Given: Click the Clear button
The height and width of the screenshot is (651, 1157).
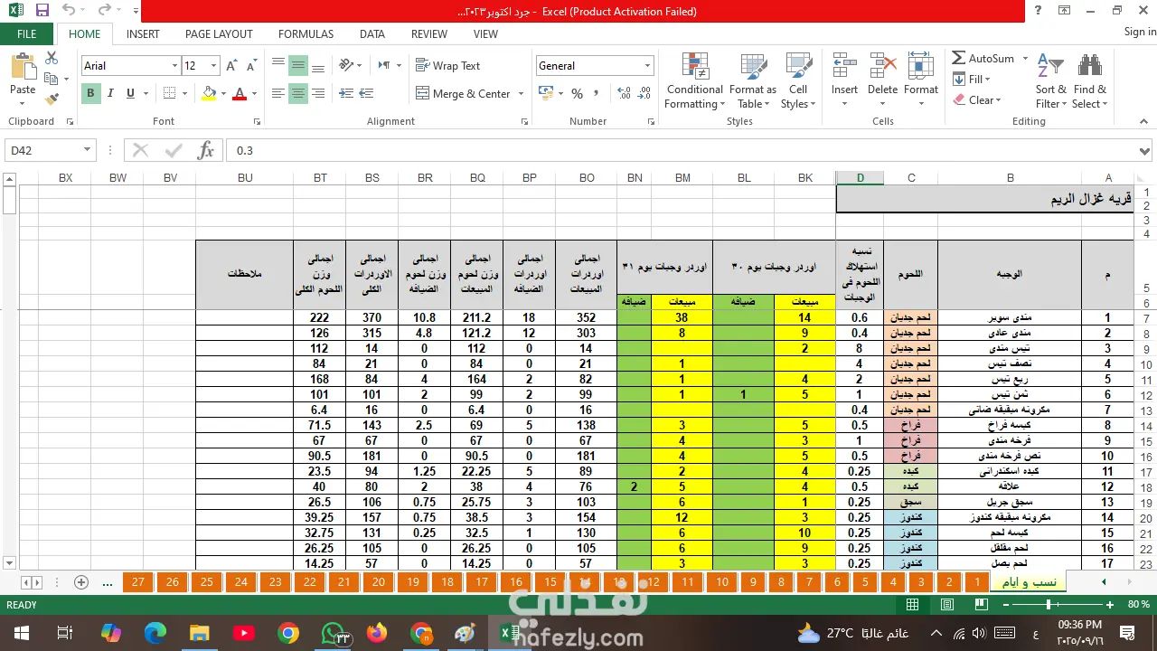Looking at the screenshot, I should 976,100.
